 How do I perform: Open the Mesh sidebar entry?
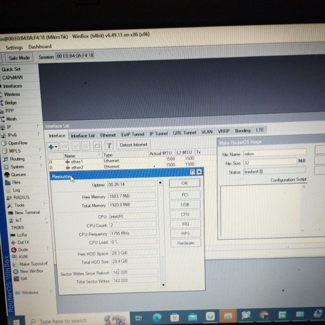8,119
